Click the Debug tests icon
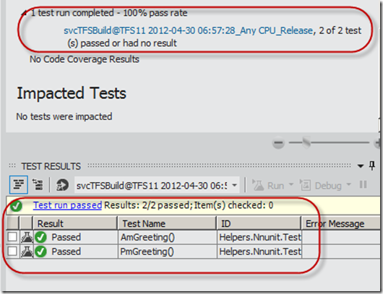The height and width of the screenshot is (294, 383). pos(305,185)
